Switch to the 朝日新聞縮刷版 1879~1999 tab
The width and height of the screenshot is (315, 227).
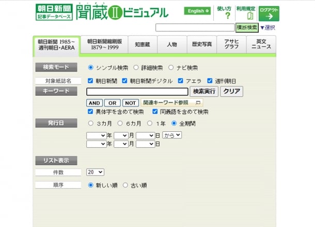[104, 44]
